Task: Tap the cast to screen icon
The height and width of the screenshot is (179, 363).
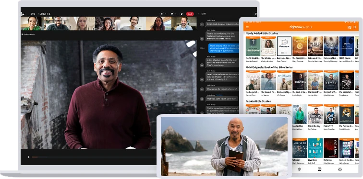Action: pyautogui.click(x=350, y=27)
